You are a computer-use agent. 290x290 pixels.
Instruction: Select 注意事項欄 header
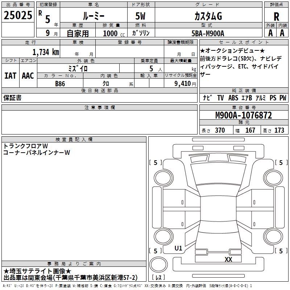click(100, 107)
